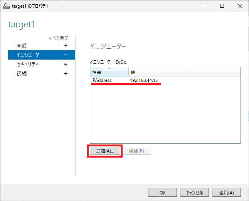Select the IPAddress entry in the list
Viewport: 249px width, 201px height.
(x=101, y=80)
